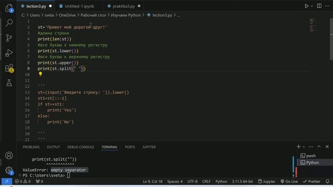Click the unsaved dot on the praktika3.py tab
Image resolution: width=333 pixels, height=187 pixels.
coord(139,6)
